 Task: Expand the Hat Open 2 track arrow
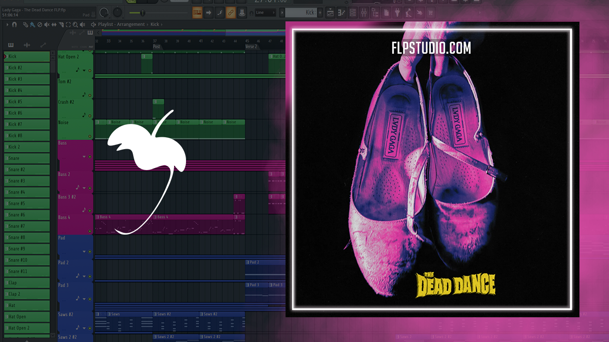84,70
